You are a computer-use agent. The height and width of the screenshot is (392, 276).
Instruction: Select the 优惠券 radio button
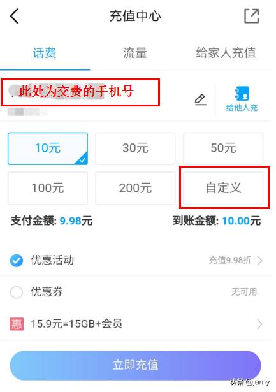coord(17,293)
